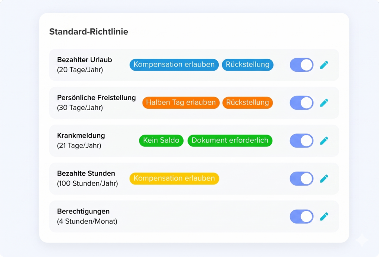
Task: Click the pencil icon next to Krankmeldung
Action: 324,141
